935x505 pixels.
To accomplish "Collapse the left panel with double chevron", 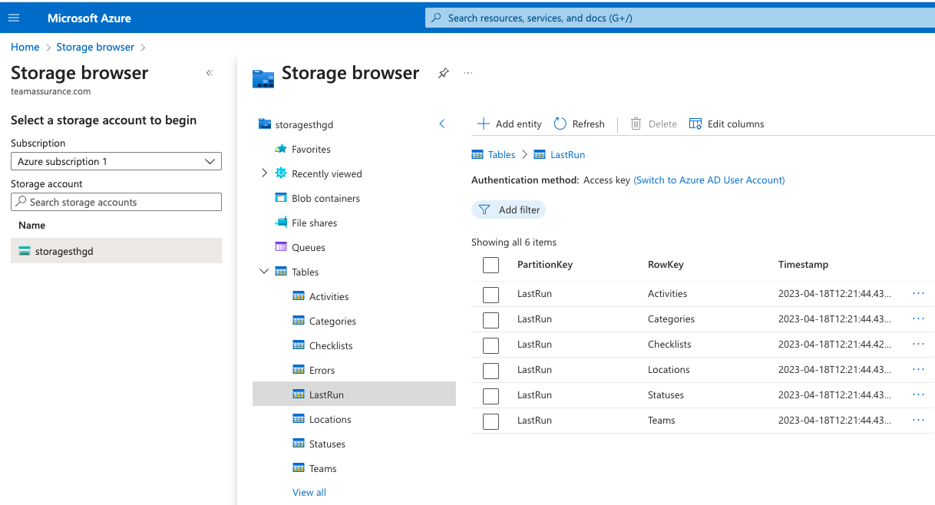I will pos(209,73).
